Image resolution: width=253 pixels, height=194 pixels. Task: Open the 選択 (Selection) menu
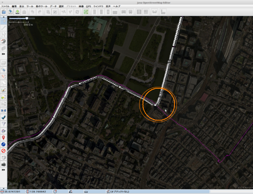(x=61, y=6)
